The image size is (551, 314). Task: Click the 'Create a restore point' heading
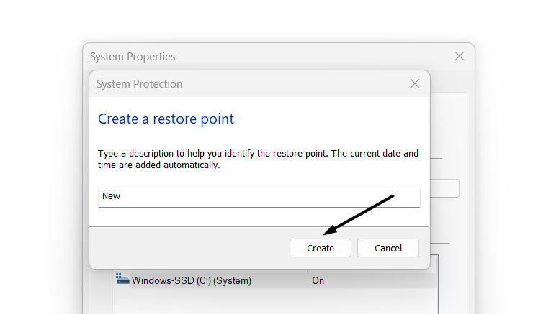click(166, 119)
